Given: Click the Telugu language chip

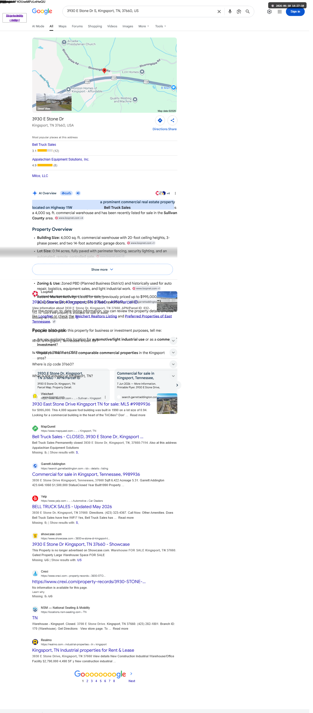Looking at the screenshot, I should (x=67, y=193).
